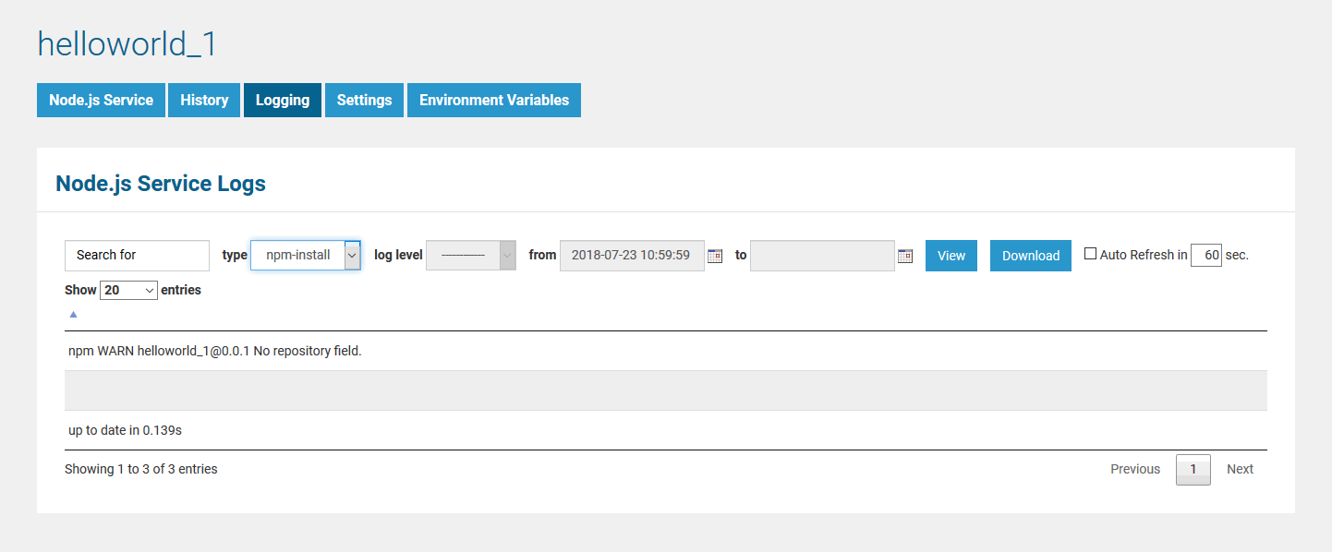1332x552 pixels.
Task: Select the Logging tab
Action: pyautogui.click(x=283, y=100)
